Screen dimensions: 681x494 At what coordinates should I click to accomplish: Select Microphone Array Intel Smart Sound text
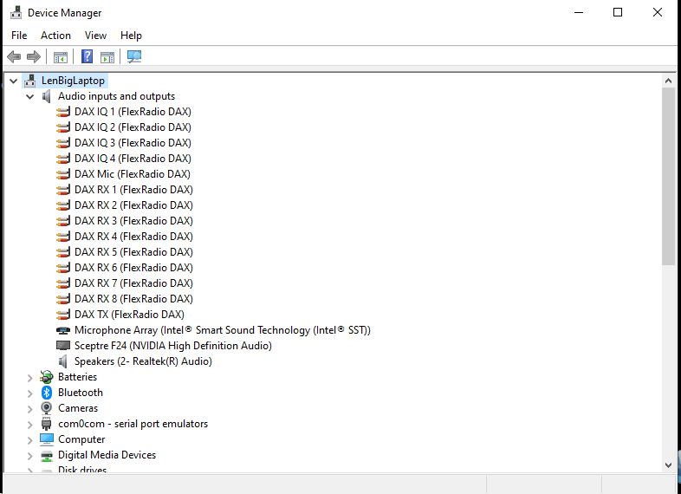point(223,330)
